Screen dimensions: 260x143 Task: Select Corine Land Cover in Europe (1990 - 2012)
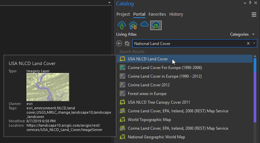pos(165,76)
